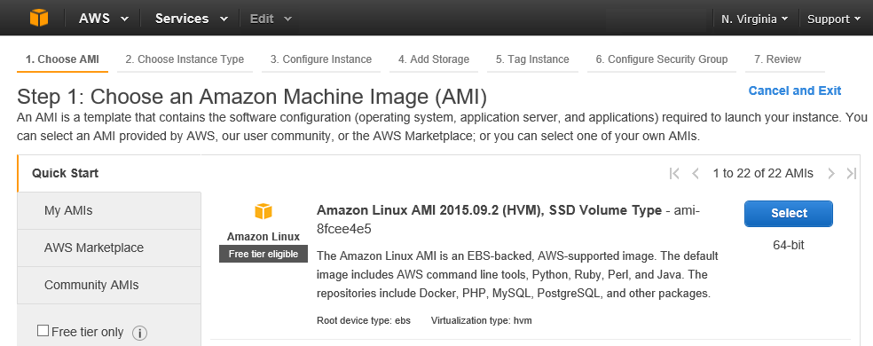
Task: Enable the Free tier only checkbox
Action: [43, 331]
